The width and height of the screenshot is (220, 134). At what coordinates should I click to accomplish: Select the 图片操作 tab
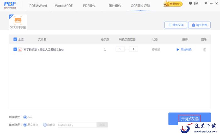pyautogui.click(x=115, y=6)
